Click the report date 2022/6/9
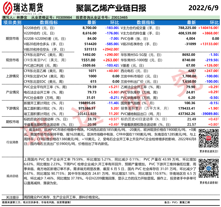The image size is (221, 207). click(x=203, y=8)
